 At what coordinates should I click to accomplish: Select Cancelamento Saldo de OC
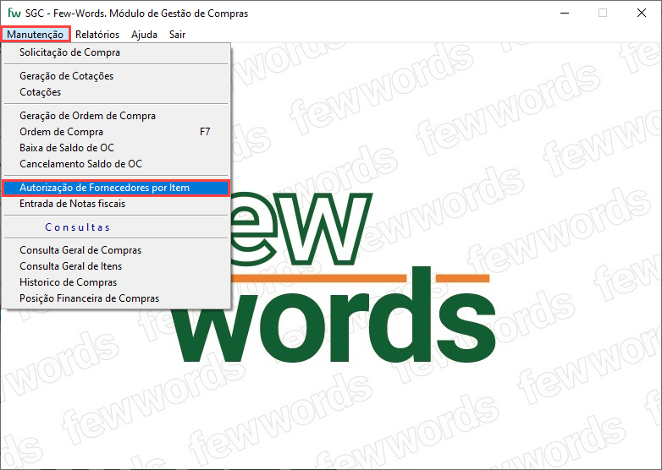(116, 163)
